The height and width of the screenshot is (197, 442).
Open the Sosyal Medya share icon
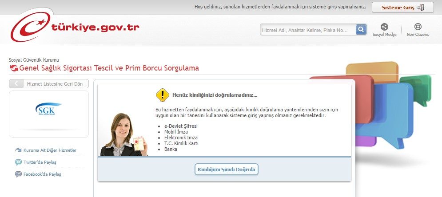click(384, 27)
